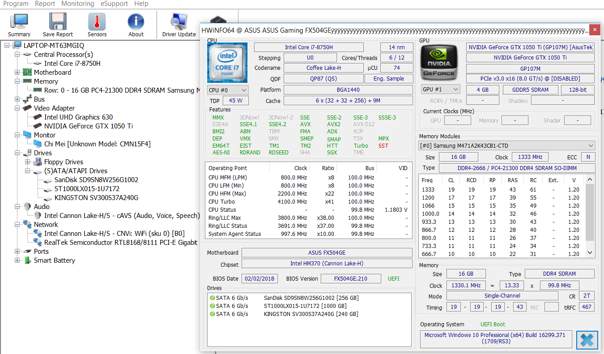Select Chi Mei monitor entry
This screenshot has height=354, width=604.
point(98,144)
